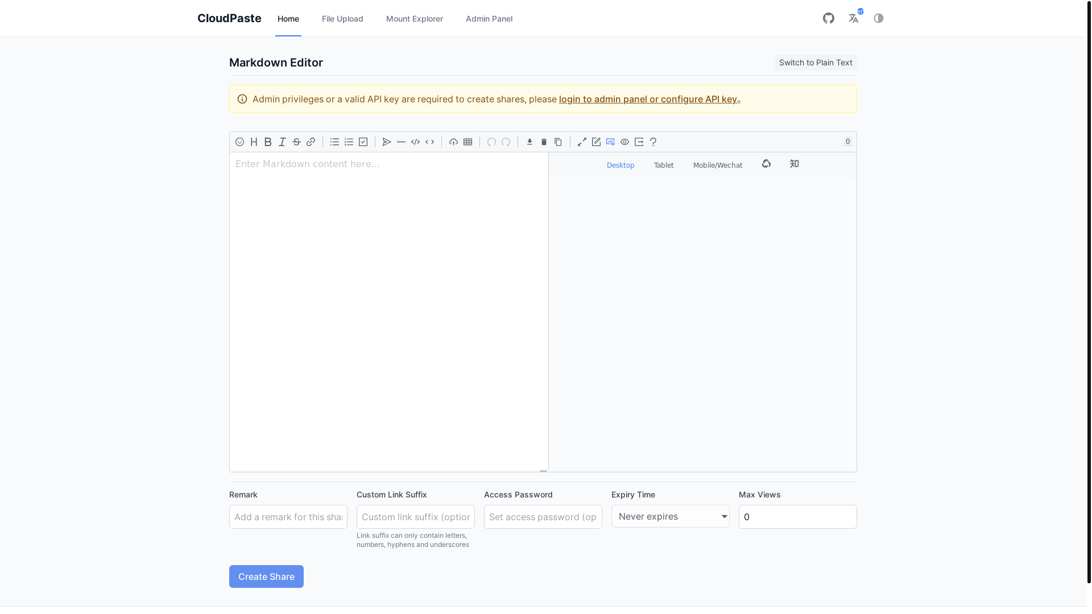This screenshot has width=1092, height=614.
Task: Insert a hyperlink with the chain icon
Action: point(311,142)
